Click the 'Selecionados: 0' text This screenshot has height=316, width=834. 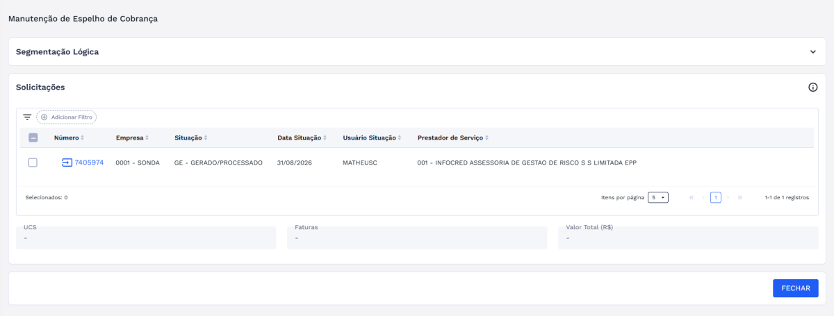(x=47, y=197)
